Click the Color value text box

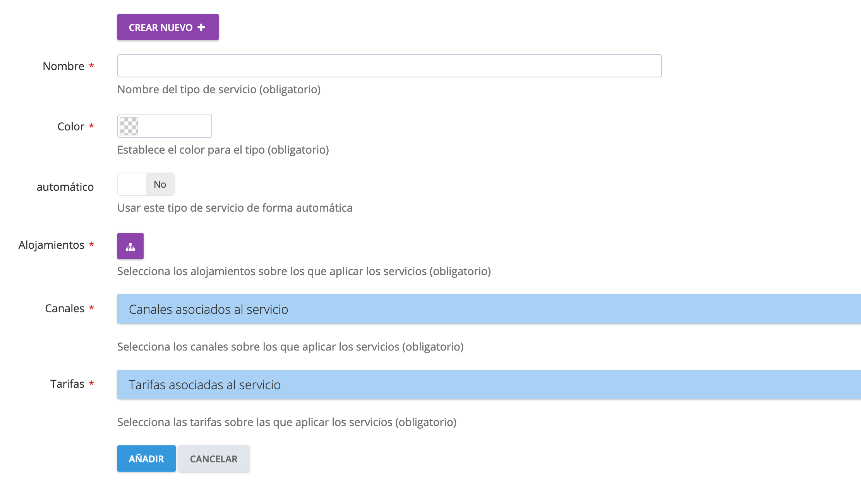pos(174,126)
